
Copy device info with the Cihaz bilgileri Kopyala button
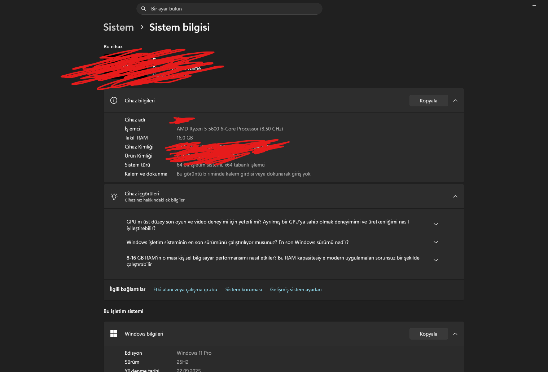point(429,101)
